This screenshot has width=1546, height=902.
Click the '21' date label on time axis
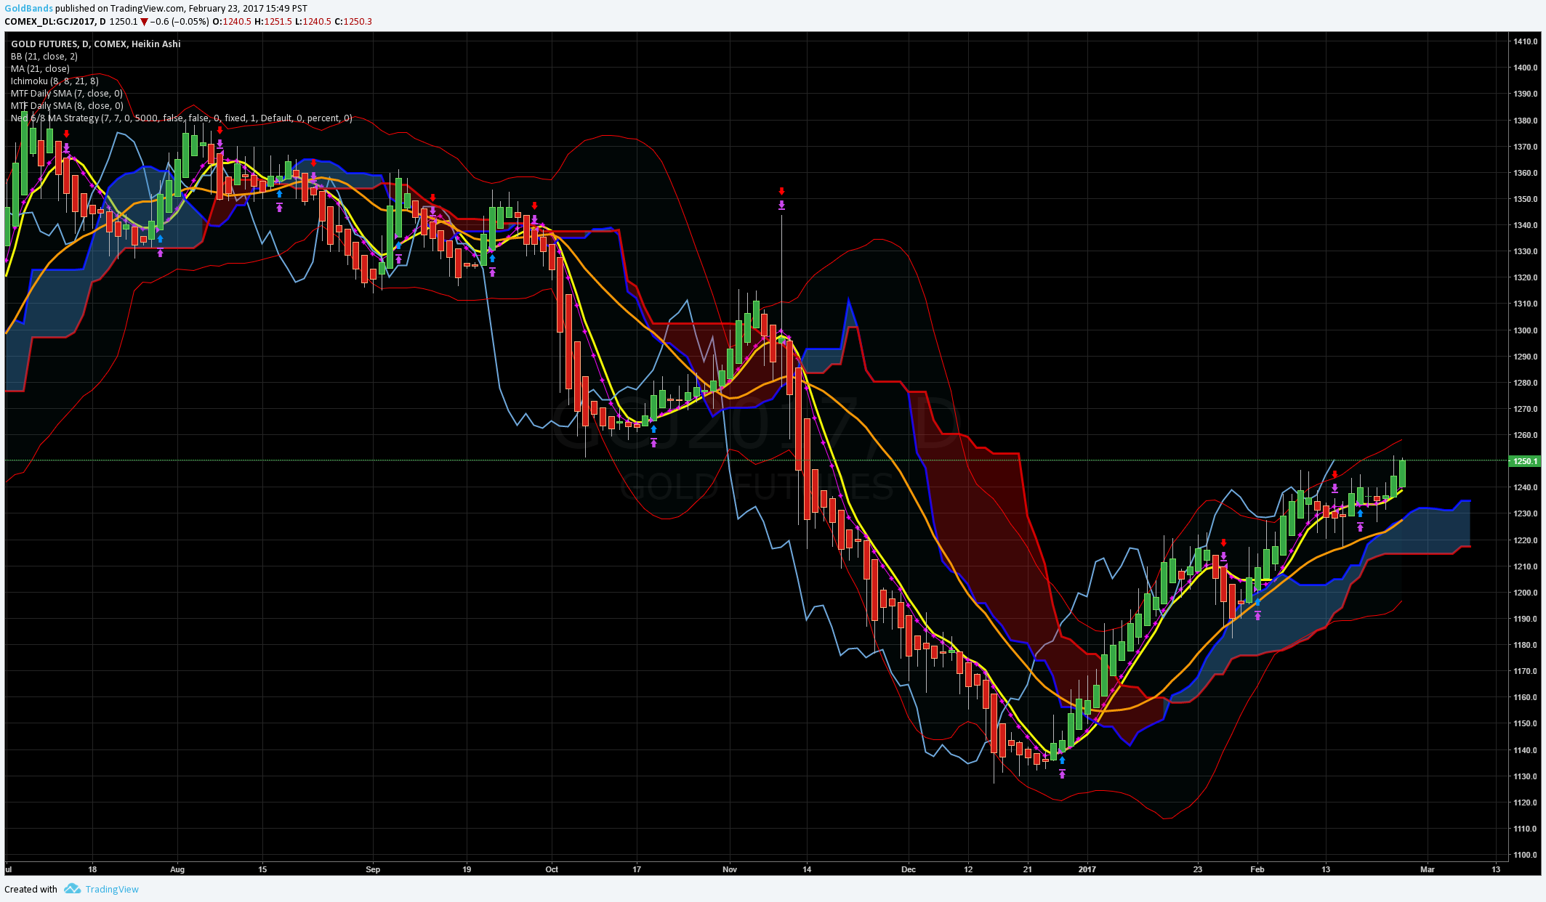click(x=1027, y=869)
